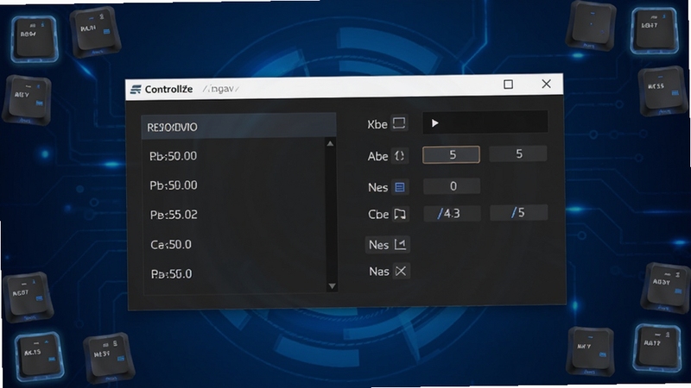Image resolution: width=691 pixels, height=388 pixels.
Task: Select the Pa:50.0 list row
Action: click(233, 274)
